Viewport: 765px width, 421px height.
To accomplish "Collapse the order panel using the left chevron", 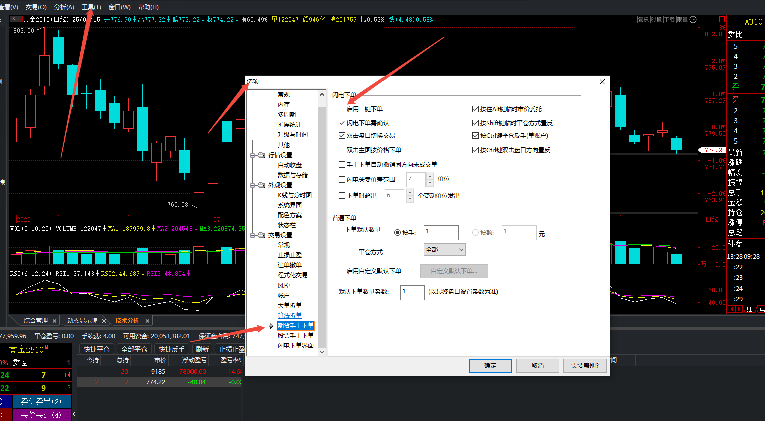I will tap(74, 414).
